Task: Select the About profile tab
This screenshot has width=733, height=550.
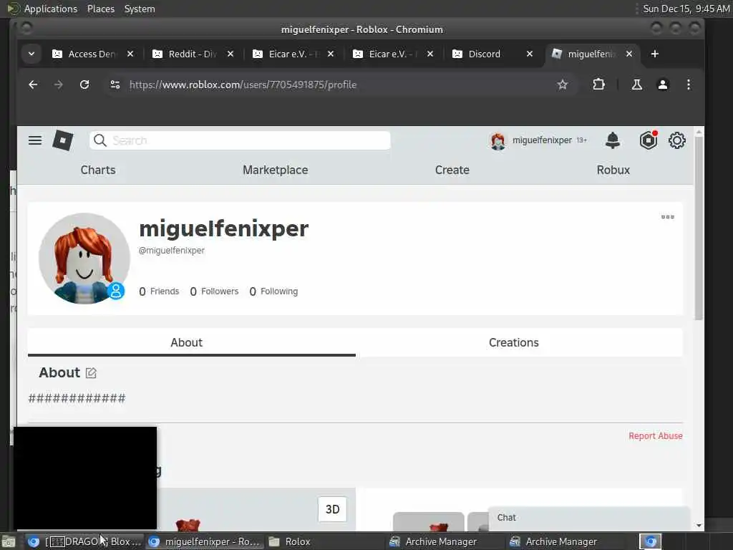Action: 191,342
